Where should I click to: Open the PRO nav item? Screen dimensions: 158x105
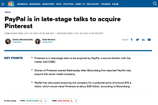click(x=115, y=4)
